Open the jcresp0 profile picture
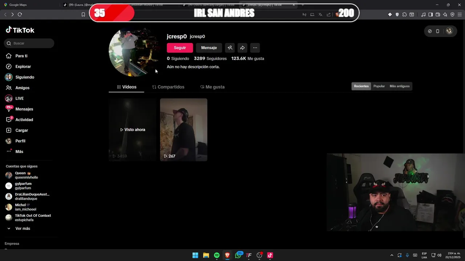The image size is (465, 261). coord(133,53)
